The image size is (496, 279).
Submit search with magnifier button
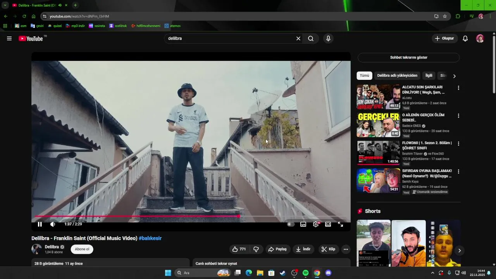pos(311,38)
